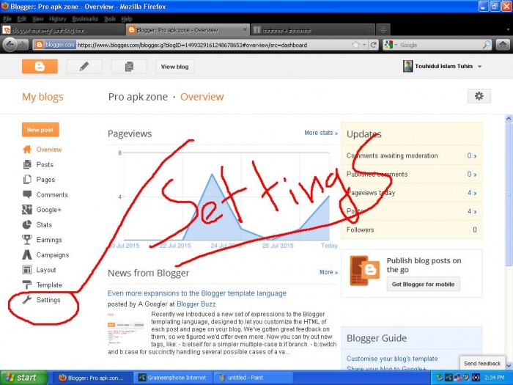Click the Earnings trophy icon

pos(27,240)
